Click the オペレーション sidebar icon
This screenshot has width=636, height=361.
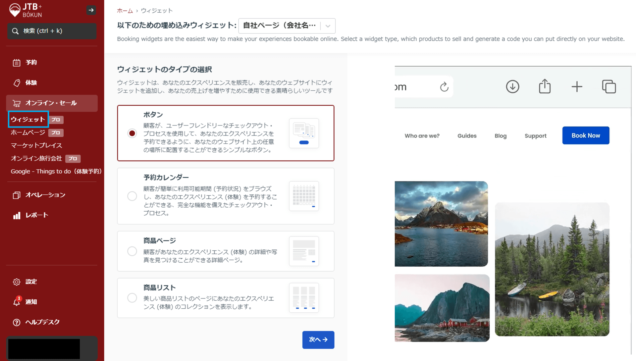click(x=17, y=195)
